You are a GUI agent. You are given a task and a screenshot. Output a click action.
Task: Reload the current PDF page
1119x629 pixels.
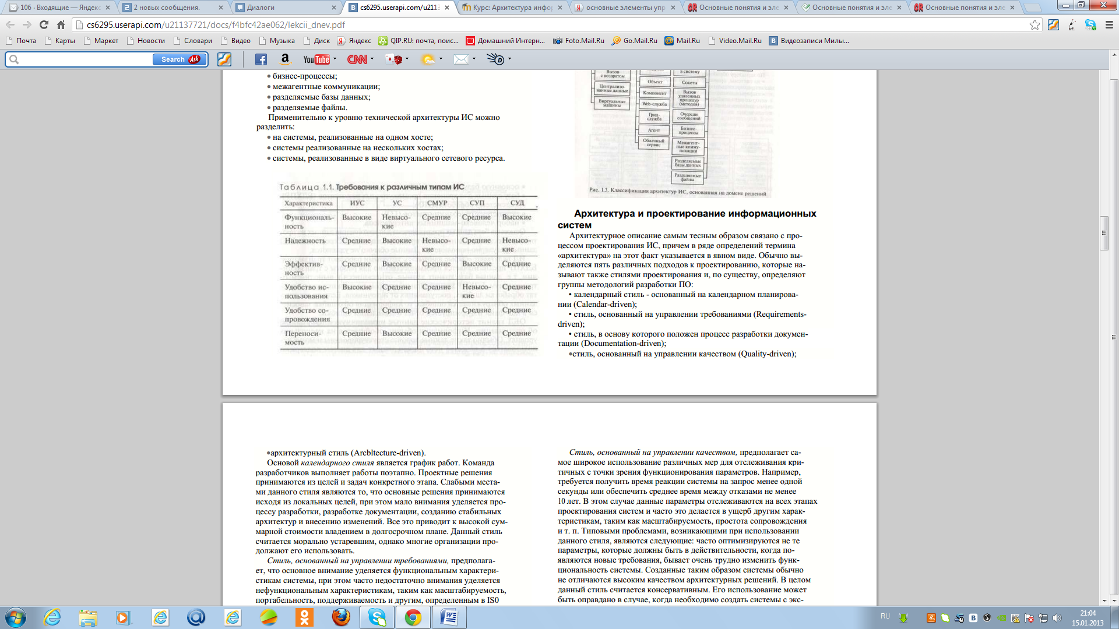44,25
